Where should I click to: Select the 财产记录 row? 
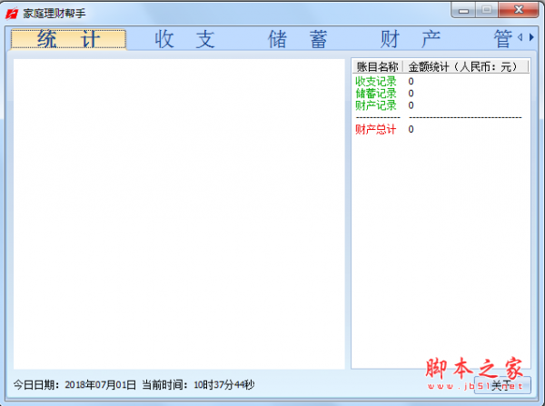[441, 105]
